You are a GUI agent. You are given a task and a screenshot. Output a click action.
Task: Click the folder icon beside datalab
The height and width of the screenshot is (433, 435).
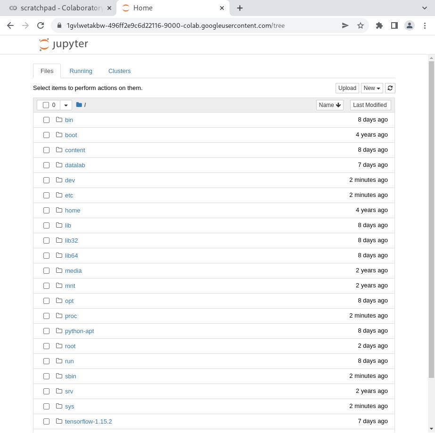tap(58, 165)
